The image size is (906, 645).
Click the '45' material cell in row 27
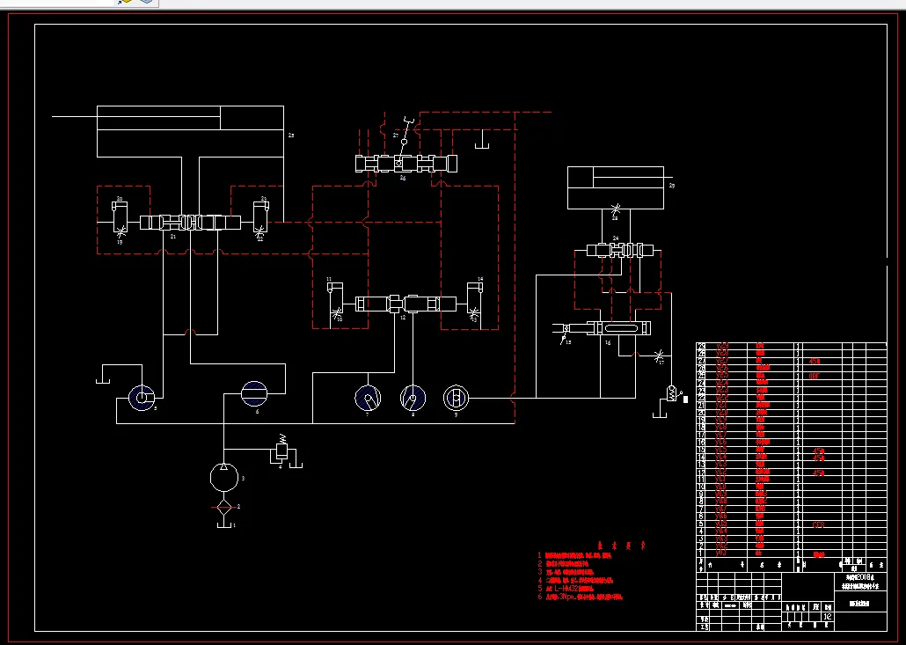[815, 362]
